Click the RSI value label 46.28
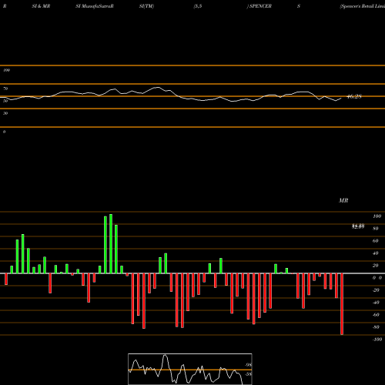The height and width of the screenshot is (385, 385). click(354, 96)
